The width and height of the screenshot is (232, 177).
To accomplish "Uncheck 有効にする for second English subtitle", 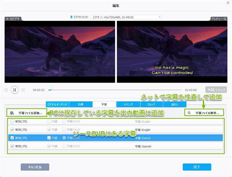I will tap(12, 130).
